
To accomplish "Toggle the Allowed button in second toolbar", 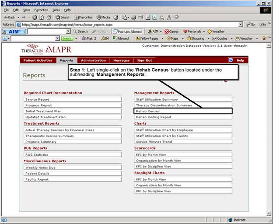I will [x=121, y=38].
